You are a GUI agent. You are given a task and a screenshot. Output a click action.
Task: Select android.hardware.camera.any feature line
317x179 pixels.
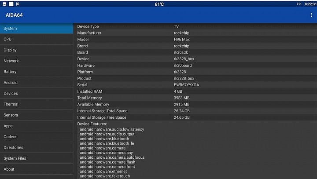point(106,153)
